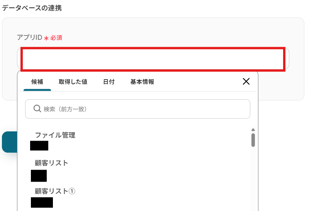Click the データベースの連携 heading
Screen dimensions: 314x211
coord(32,8)
